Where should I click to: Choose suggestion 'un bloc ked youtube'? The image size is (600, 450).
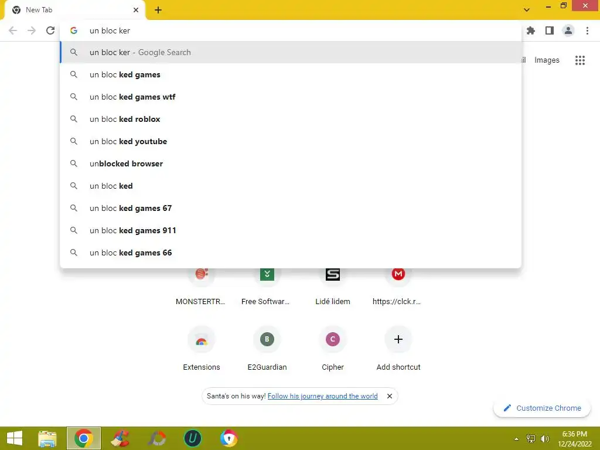coord(291,141)
